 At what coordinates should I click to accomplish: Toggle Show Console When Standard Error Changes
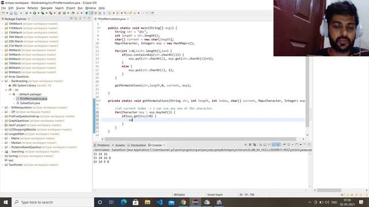pyautogui.click(x=278, y=144)
